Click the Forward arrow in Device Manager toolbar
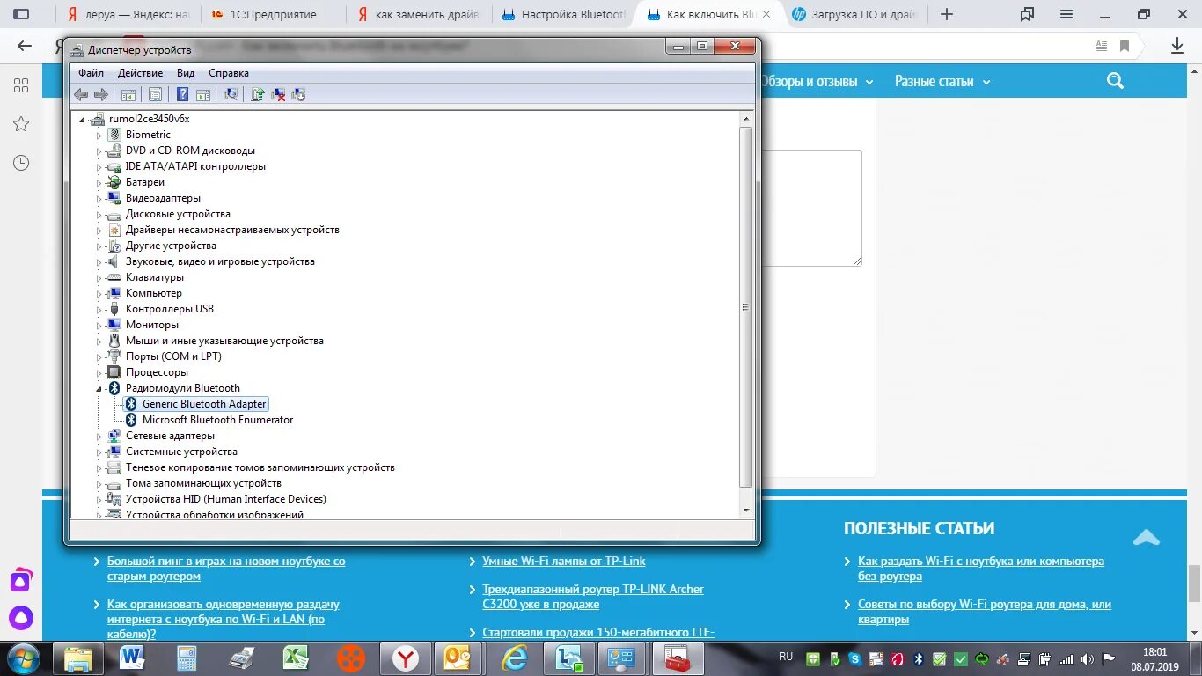This screenshot has height=676, width=1202. (x=101, y=94)
